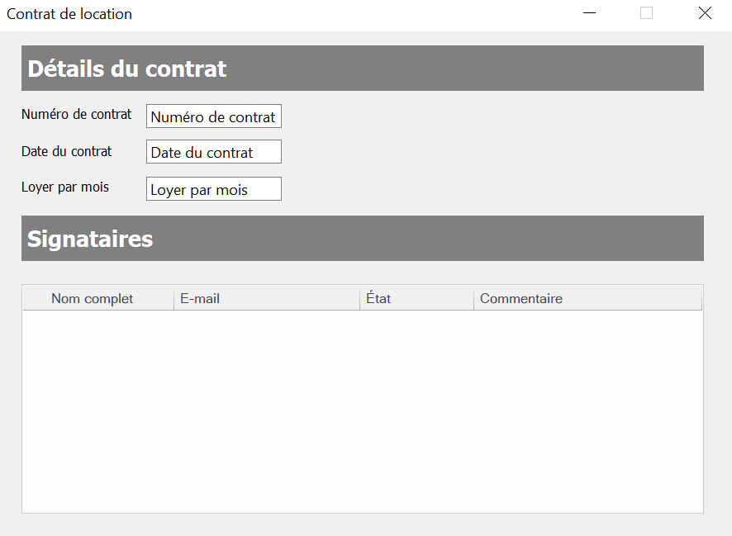Click divider between E-mail and État columns
The height and width of the screenshot is (536, 732).
click(359, 298)
